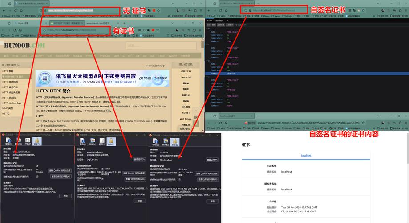Screen dimensions: 409x223
Task: Open tab list chevron in localhost WeatherForecast window
Action: coord(378,4)
